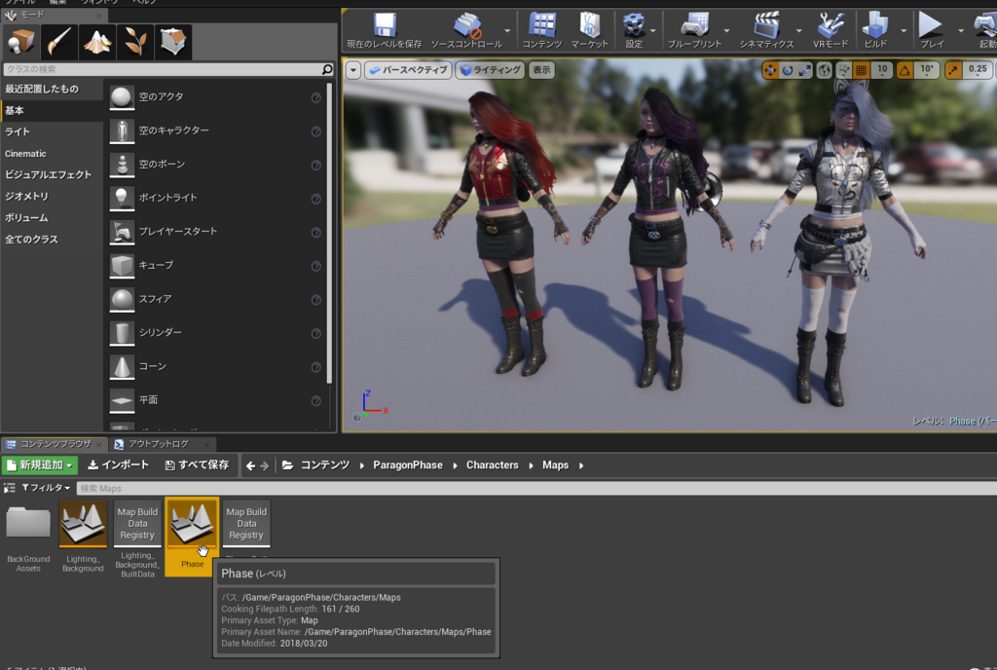
Task: Select Lighting_Background_BuiltData asset
Action: (137, 539)
